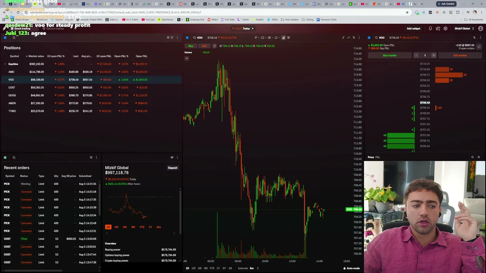Click Sell market in the ladder
The width and height of the screenshot is (486, 273).
point(460,55)
